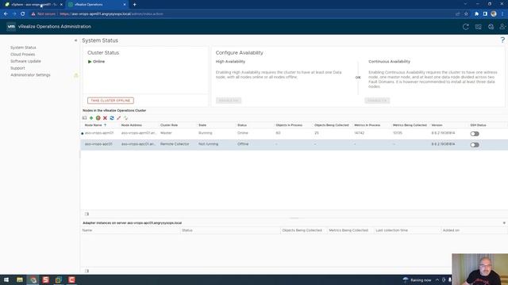508x285 pixels.
Task: Open Support in sidebar
Action: point(17,68)
